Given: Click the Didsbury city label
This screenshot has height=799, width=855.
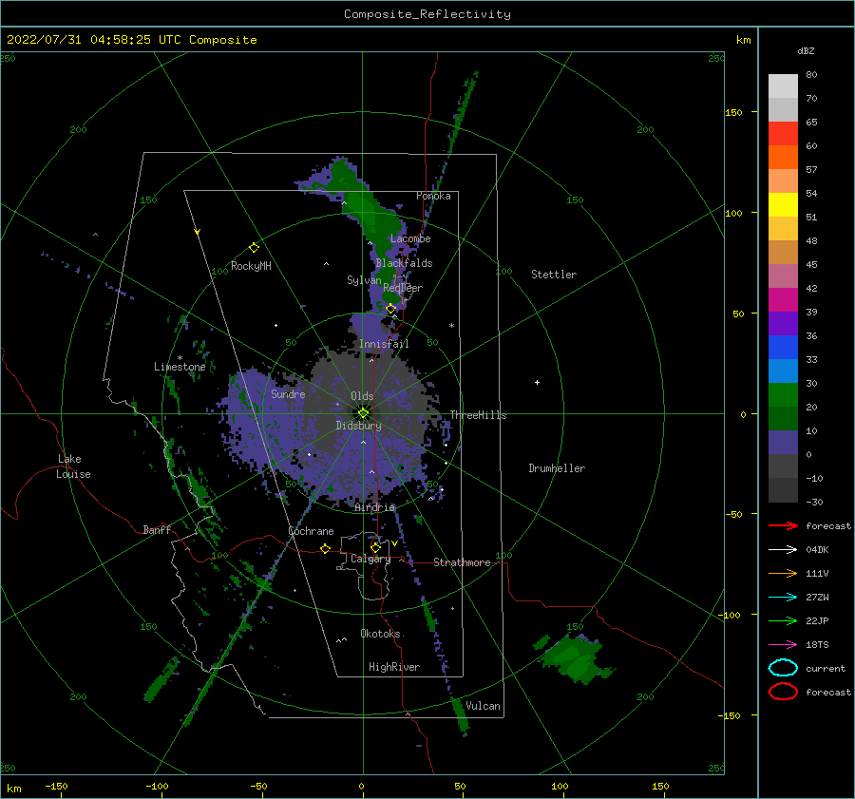Looking at the screenshot, I should pos(358,426).
